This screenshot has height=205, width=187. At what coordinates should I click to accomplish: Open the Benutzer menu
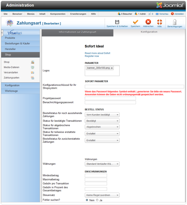(x=17, y=14)
